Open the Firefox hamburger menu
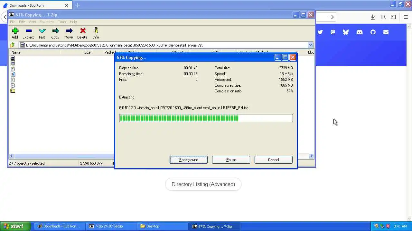The height and width of the screenshot is (231, 412). coord(406,17)
